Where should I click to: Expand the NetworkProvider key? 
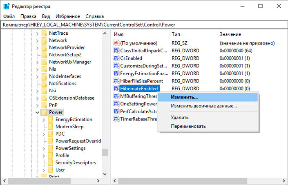(37, 48)
